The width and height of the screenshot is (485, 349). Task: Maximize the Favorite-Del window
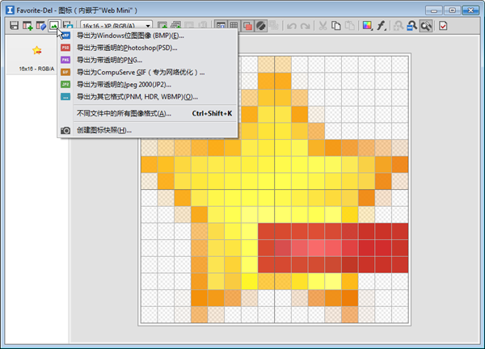452,11
